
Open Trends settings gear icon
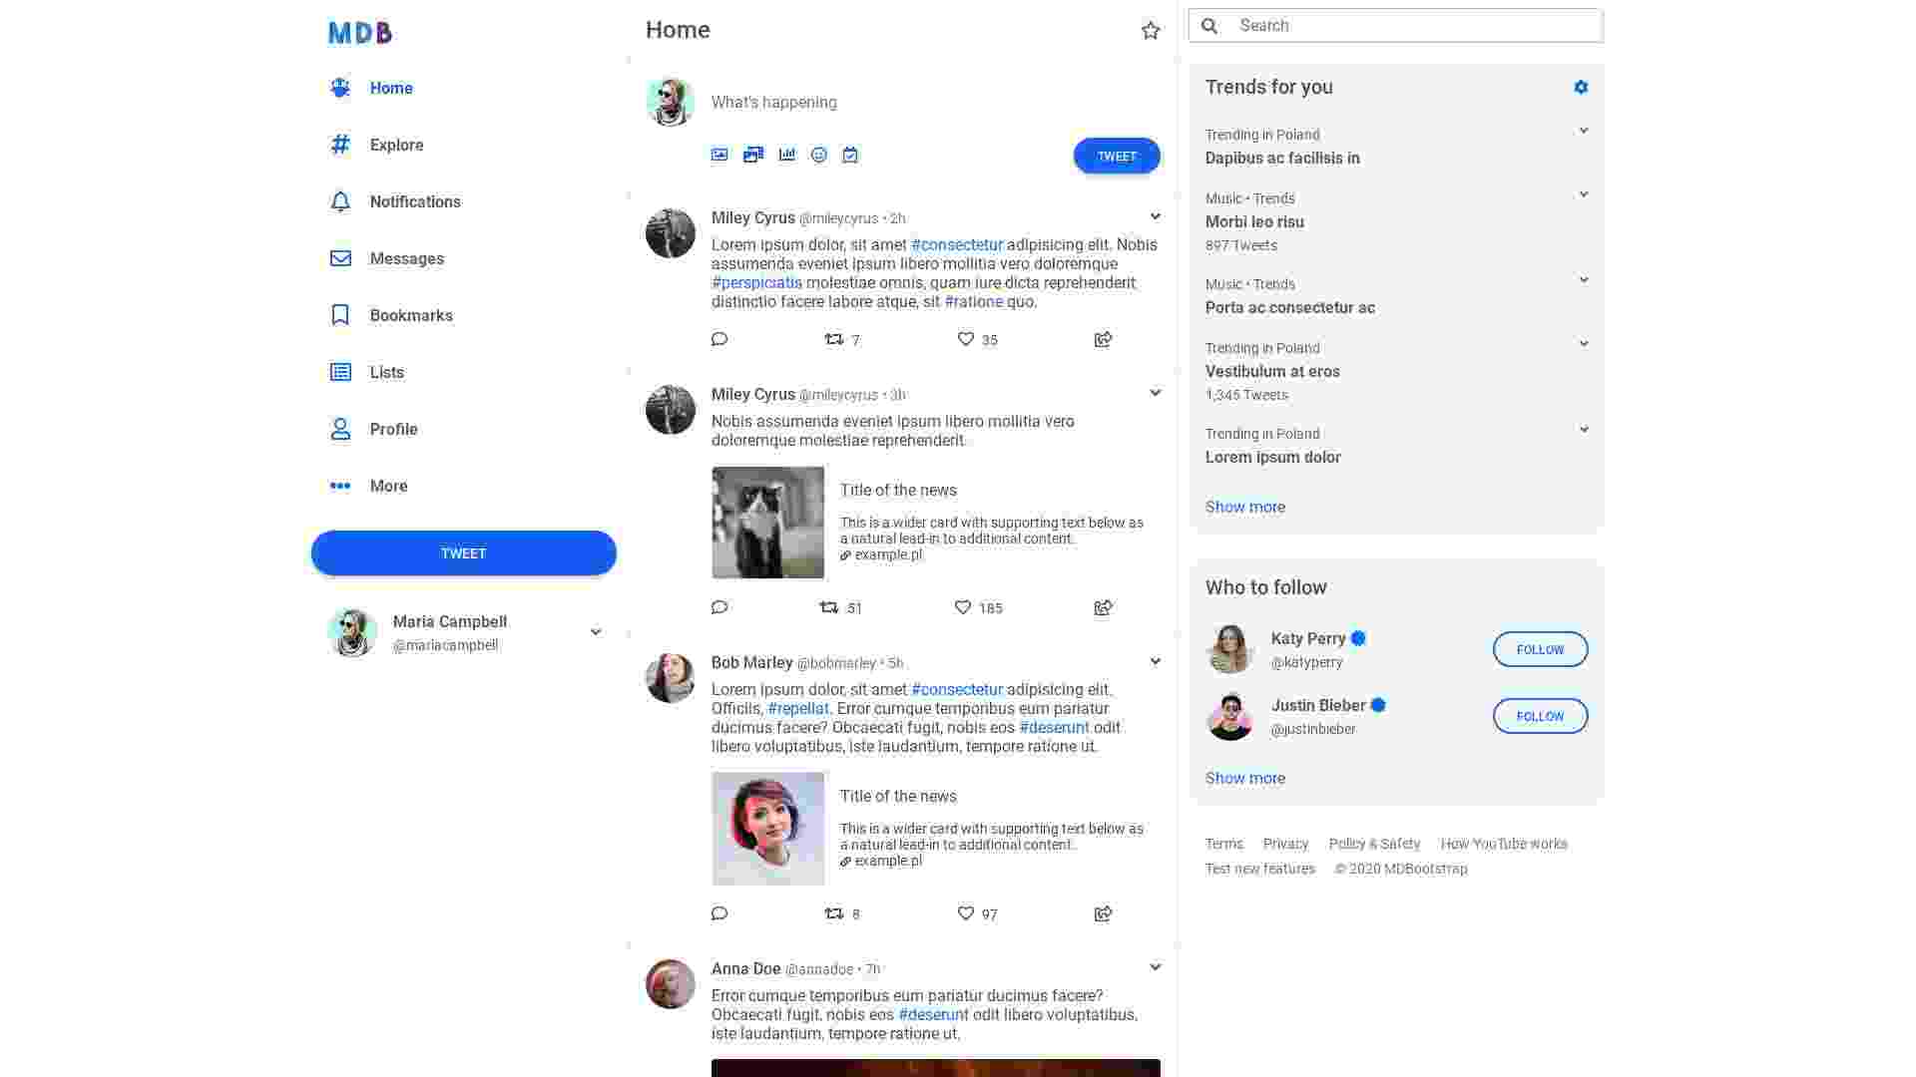tap(1581, 88)
